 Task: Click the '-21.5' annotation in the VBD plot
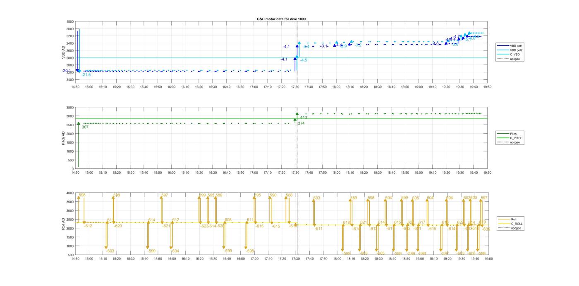pos(86,75)
